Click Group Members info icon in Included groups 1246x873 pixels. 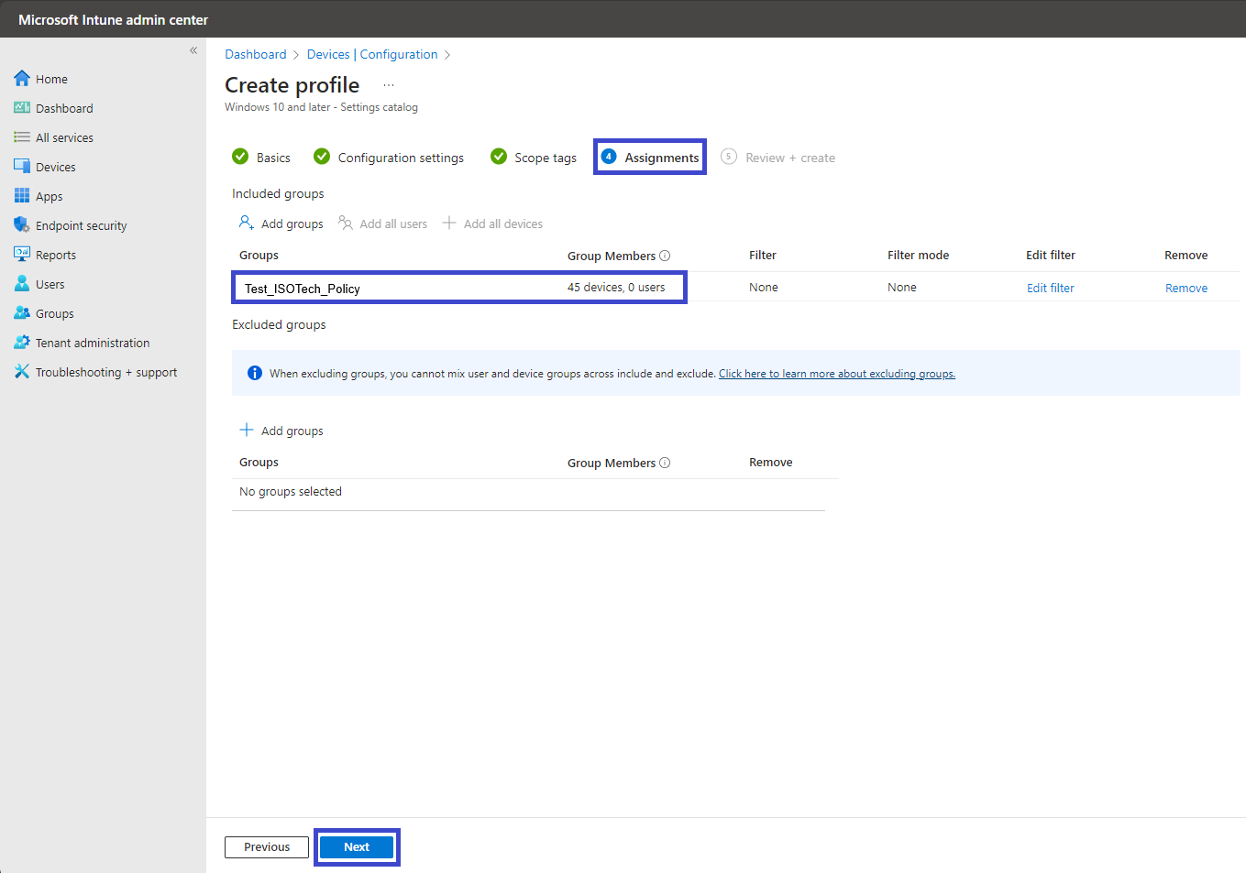[x=665, y=256]
